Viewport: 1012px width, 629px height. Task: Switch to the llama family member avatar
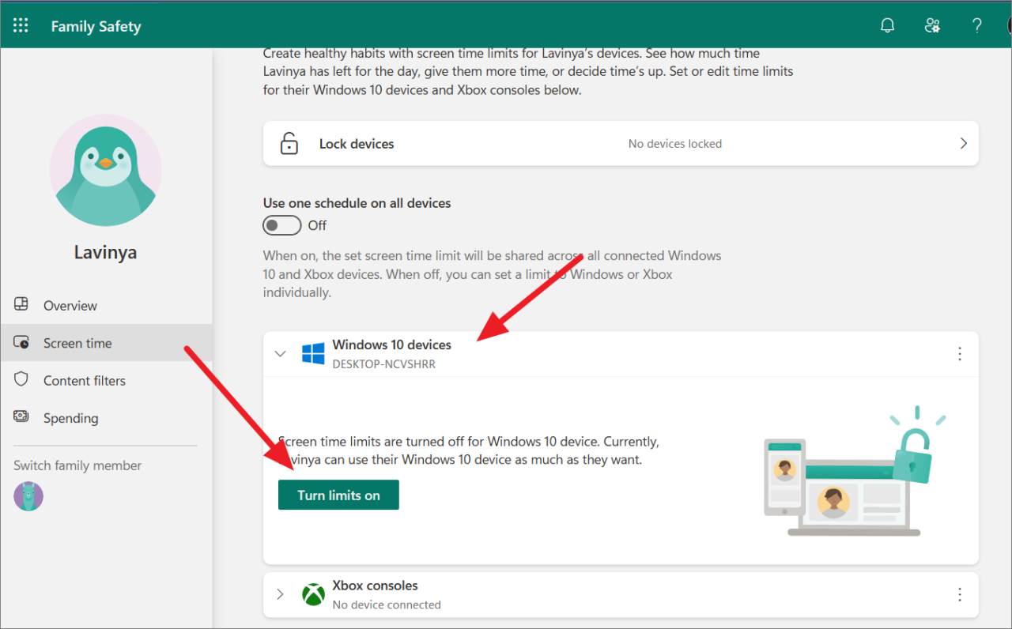(x=28, y=496)
